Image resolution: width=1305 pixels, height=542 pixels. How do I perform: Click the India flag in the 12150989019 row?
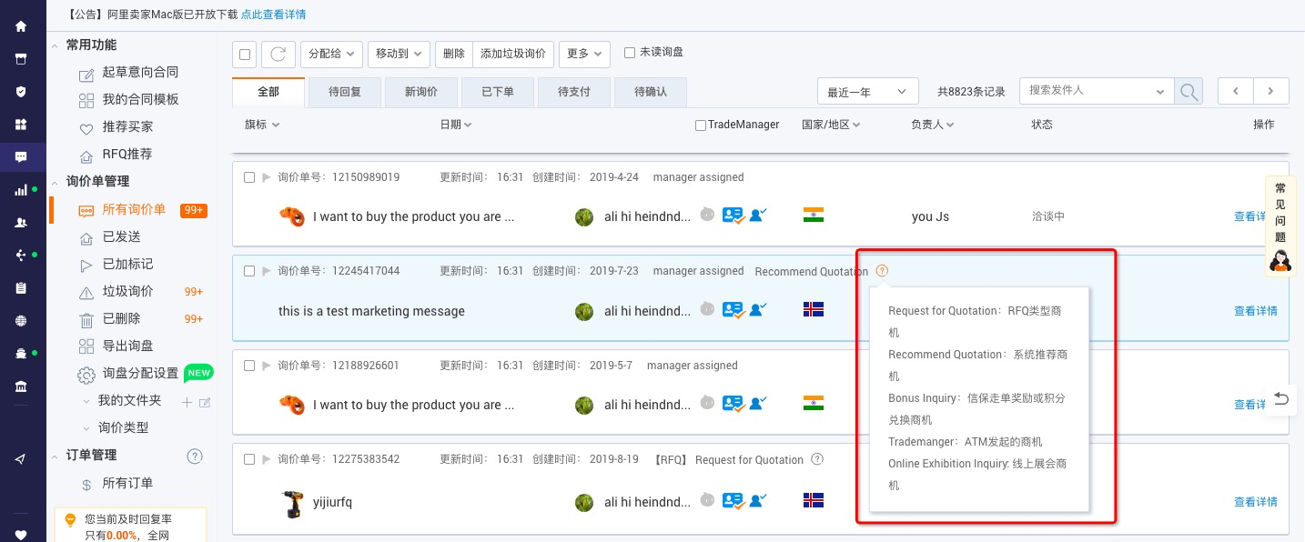[x=814, y=216]
